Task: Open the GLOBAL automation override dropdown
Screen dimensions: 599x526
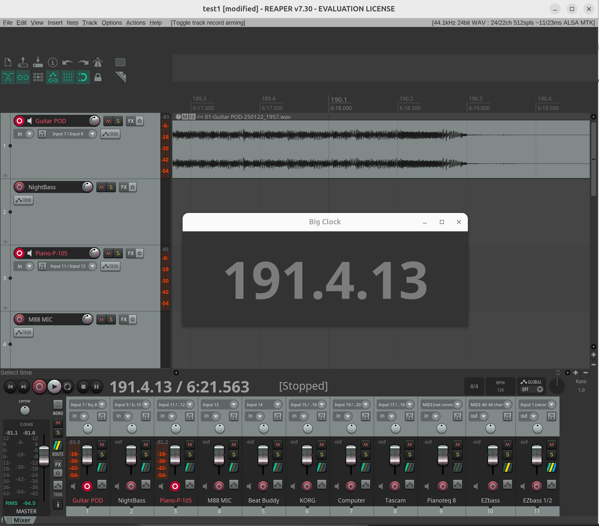Action: click(540, 389)
